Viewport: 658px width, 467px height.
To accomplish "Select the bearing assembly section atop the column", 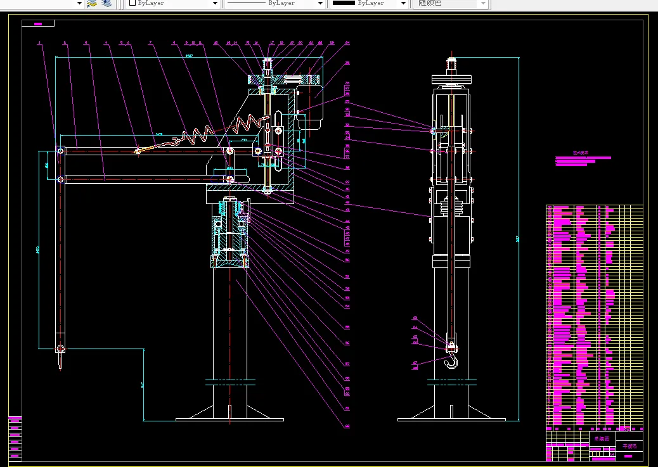I will (229, 234).
